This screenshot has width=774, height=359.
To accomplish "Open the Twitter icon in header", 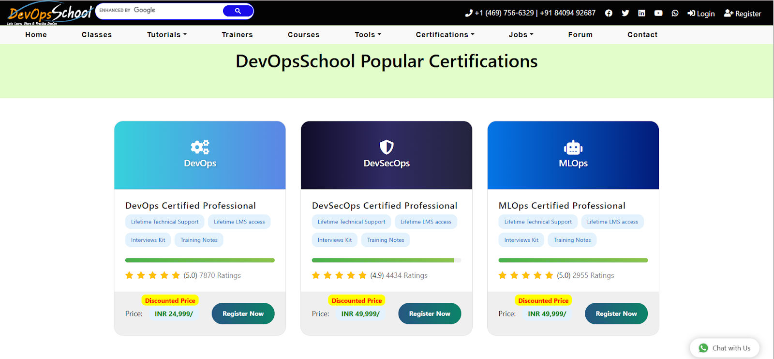I will click(x=625, y=13).
